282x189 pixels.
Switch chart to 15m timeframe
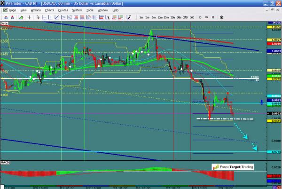[166, 17]
